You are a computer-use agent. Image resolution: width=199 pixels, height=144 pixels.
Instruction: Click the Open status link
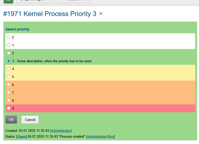coord(22,136)
